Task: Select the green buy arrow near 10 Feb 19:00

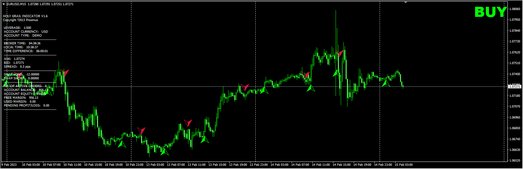Action: (x=122, y=144)
